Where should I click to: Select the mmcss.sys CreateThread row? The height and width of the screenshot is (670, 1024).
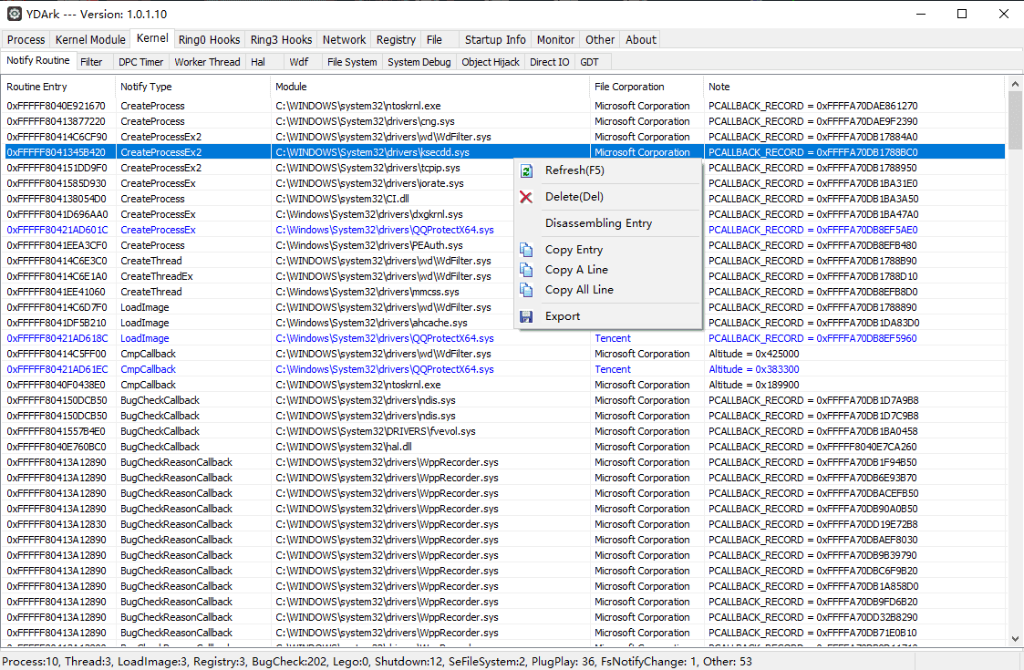click(502, 292)
